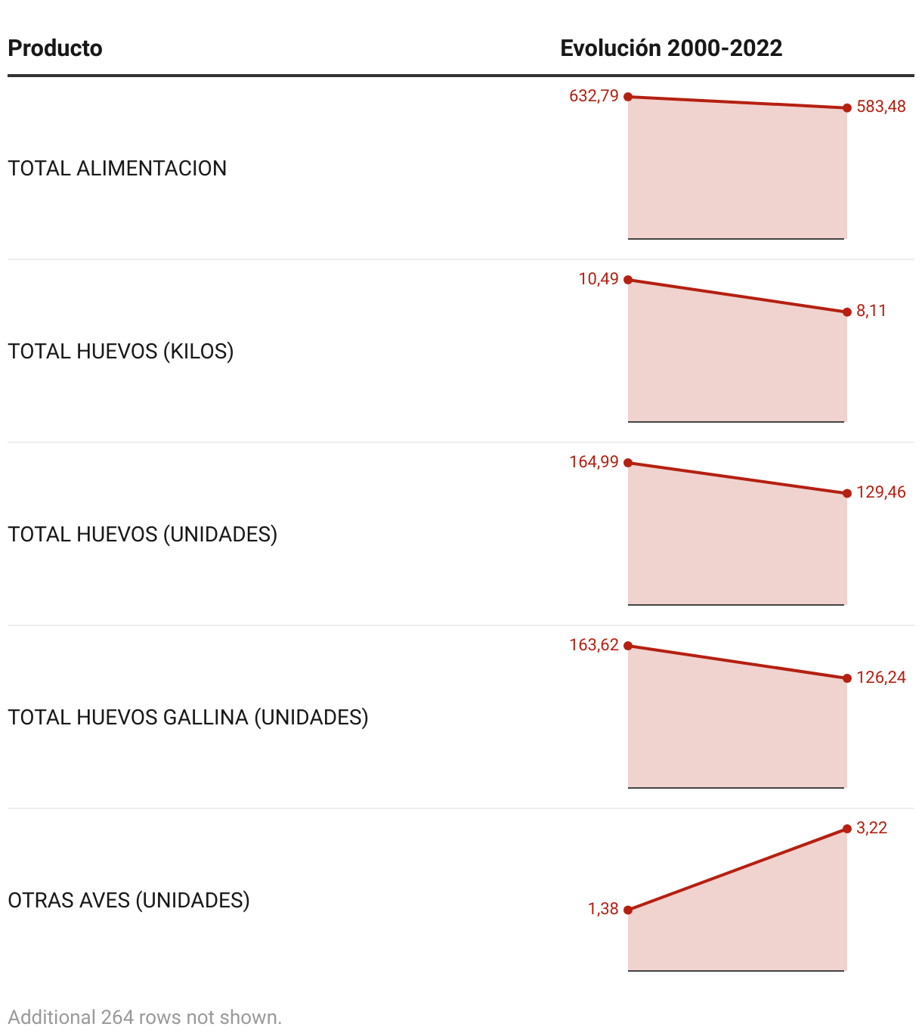Click the 126,24 end data point
This screenshot has height=1036, width=922.
847,678
